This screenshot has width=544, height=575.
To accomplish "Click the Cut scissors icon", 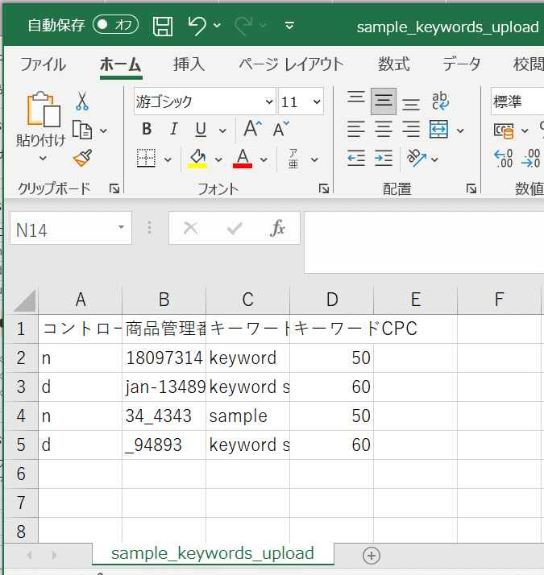I will pyautogui.click(x=82, y=101).
